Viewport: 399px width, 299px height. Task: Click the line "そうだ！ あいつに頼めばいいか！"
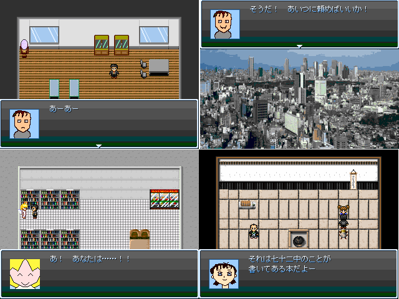[x=309, y=10]
